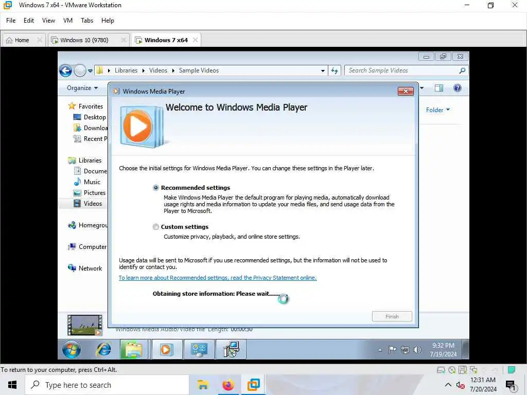This screenshot has height=395, width=527.
Task: Select Downloads in the navigation pane
Action: pyautogui.click(x=90, y=128)
